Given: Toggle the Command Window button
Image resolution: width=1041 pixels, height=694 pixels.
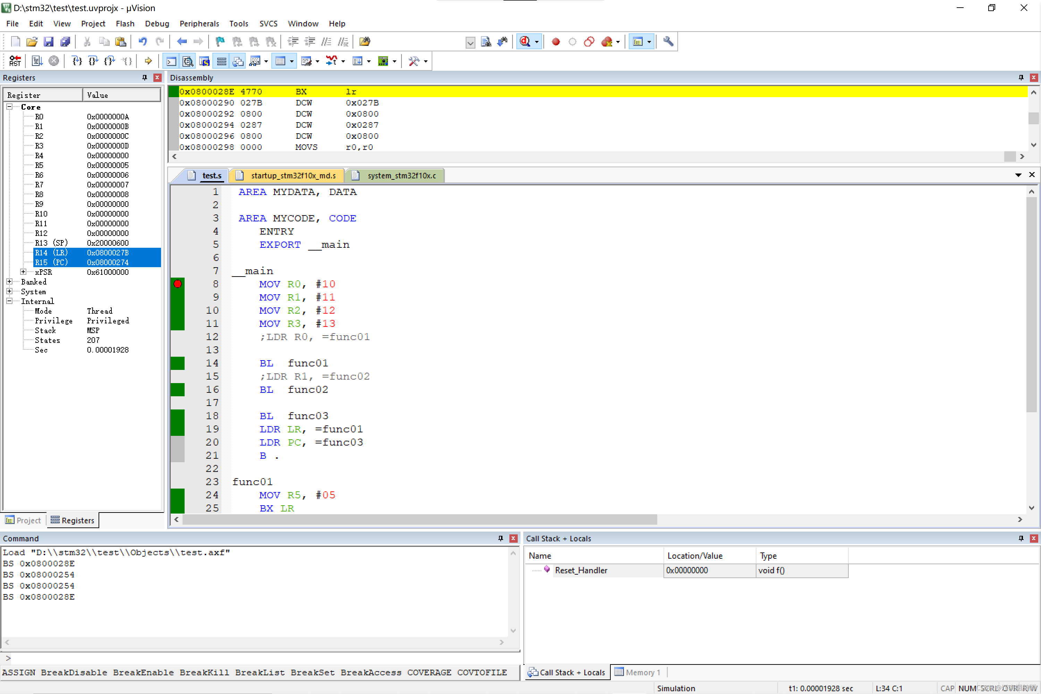Looking at the screenshot, I should click(x=171, y=61).
